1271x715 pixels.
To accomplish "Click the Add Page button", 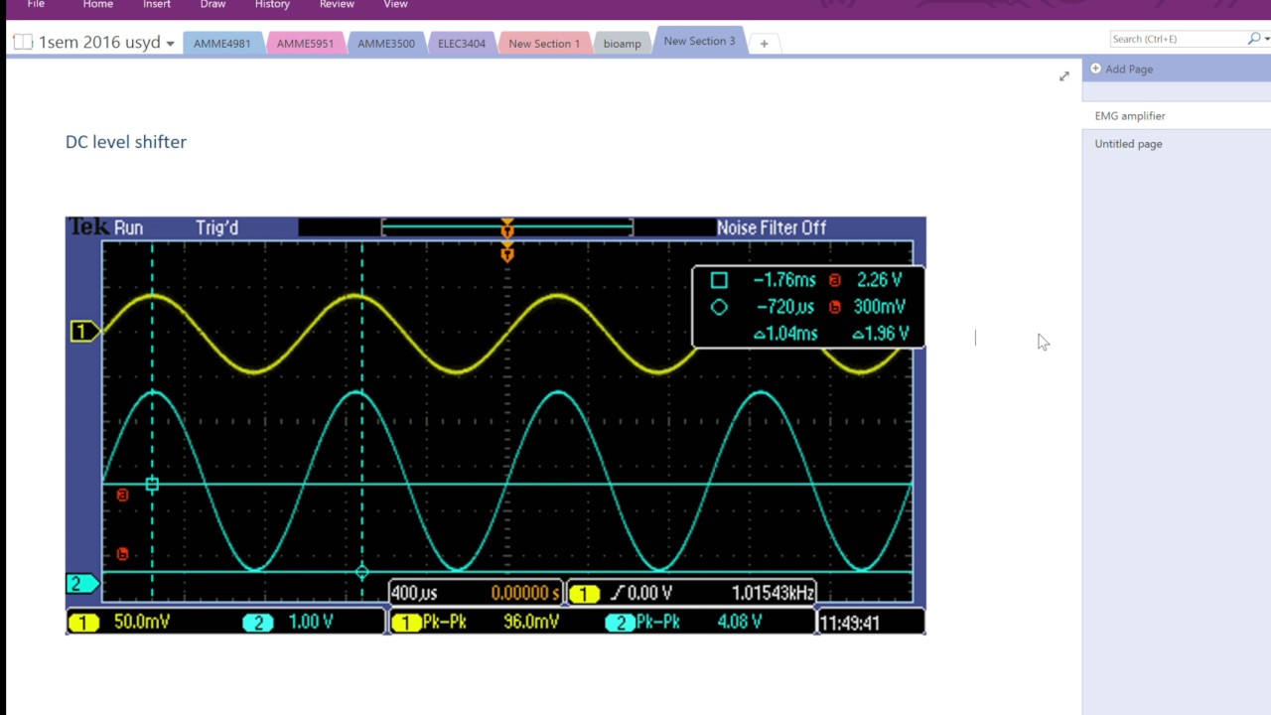I will (1129, 69).
